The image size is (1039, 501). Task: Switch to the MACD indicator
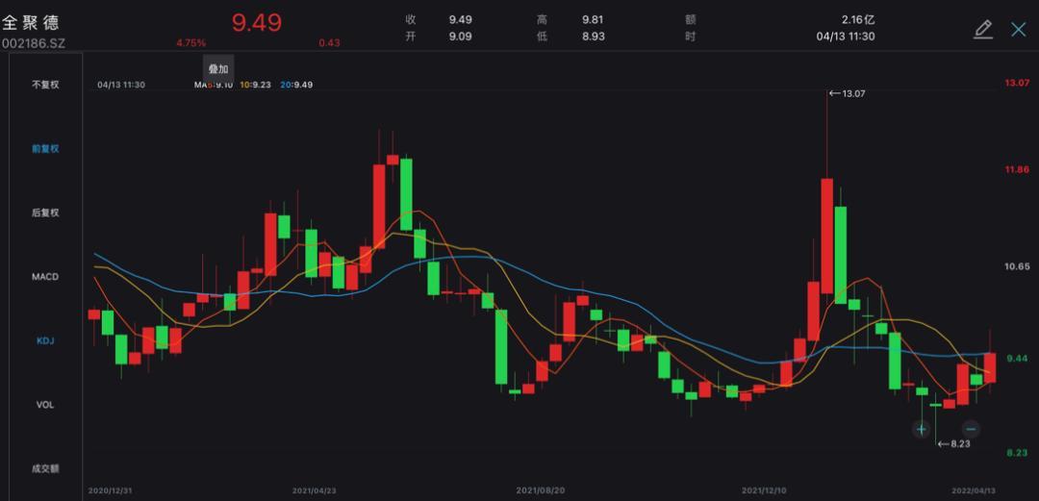click(x=45, y=277)
